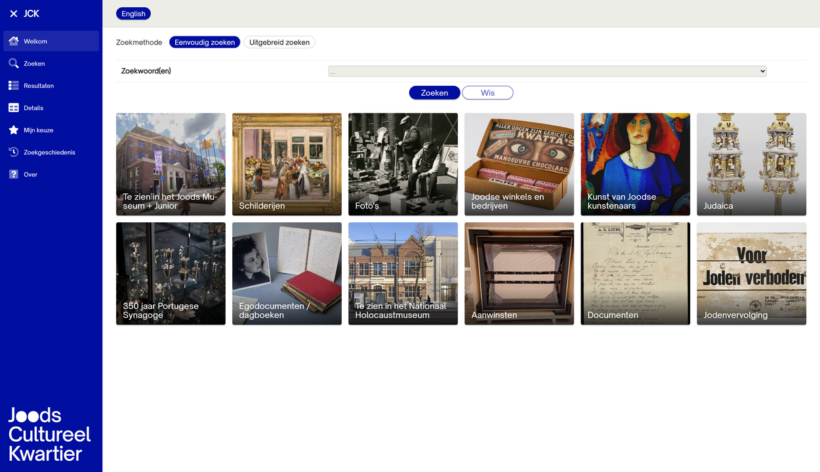This screenshot has height=472, width=820.
Task: Select the Eenvoudig zoeken search method
Action: 205,43
